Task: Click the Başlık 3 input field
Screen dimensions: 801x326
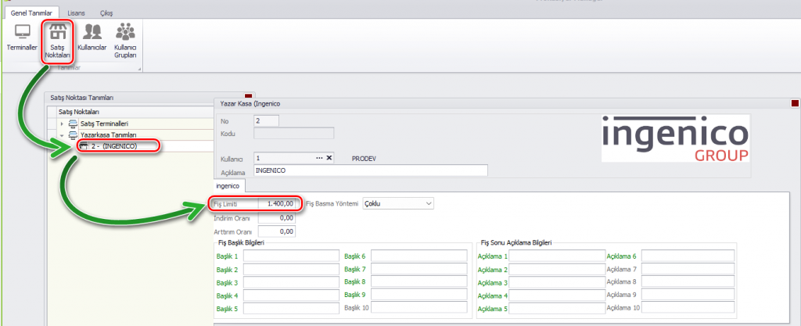Action: coord(291,283)
